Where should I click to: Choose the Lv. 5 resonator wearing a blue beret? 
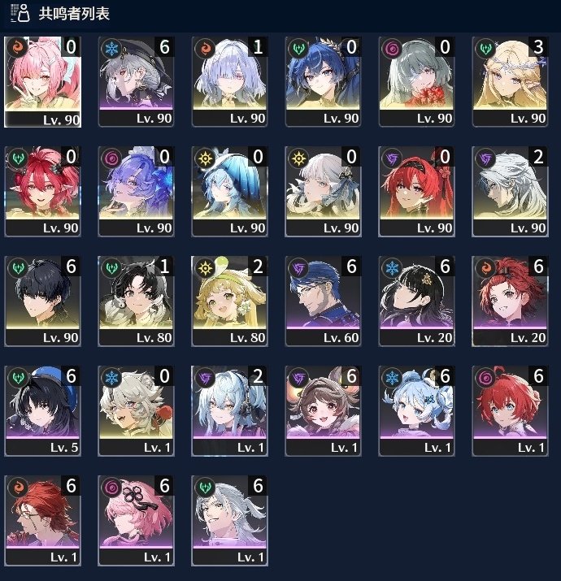42,410
